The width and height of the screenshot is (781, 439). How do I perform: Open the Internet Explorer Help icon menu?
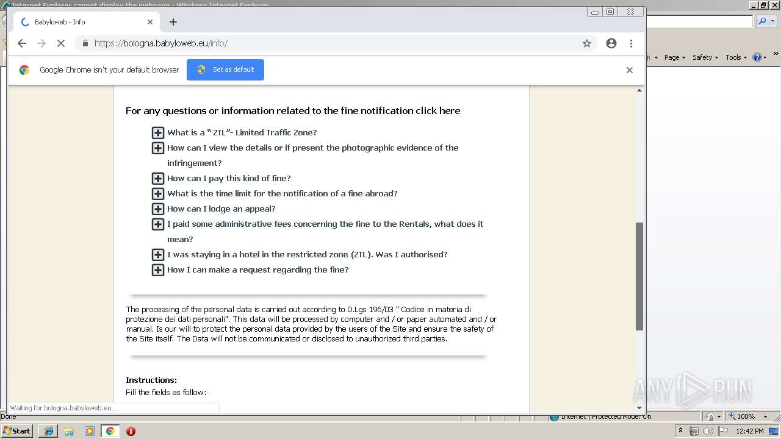(x=760, y=57)
